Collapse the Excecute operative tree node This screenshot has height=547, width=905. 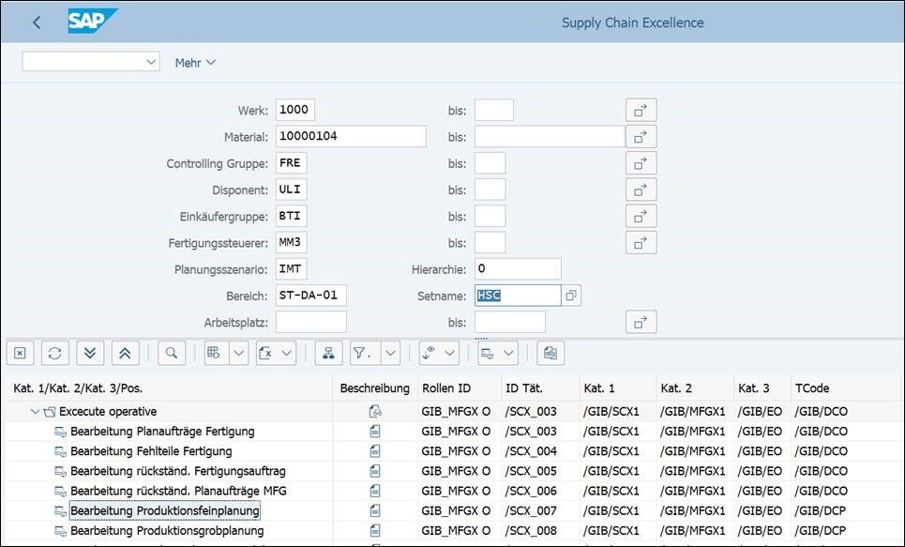click(x=36, y=411)
